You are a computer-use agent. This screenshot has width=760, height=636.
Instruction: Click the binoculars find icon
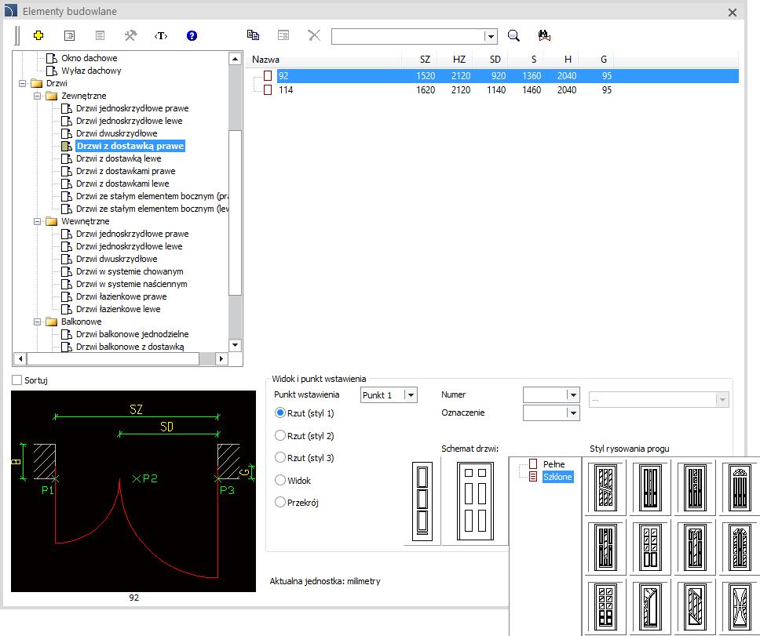point(544,35)
